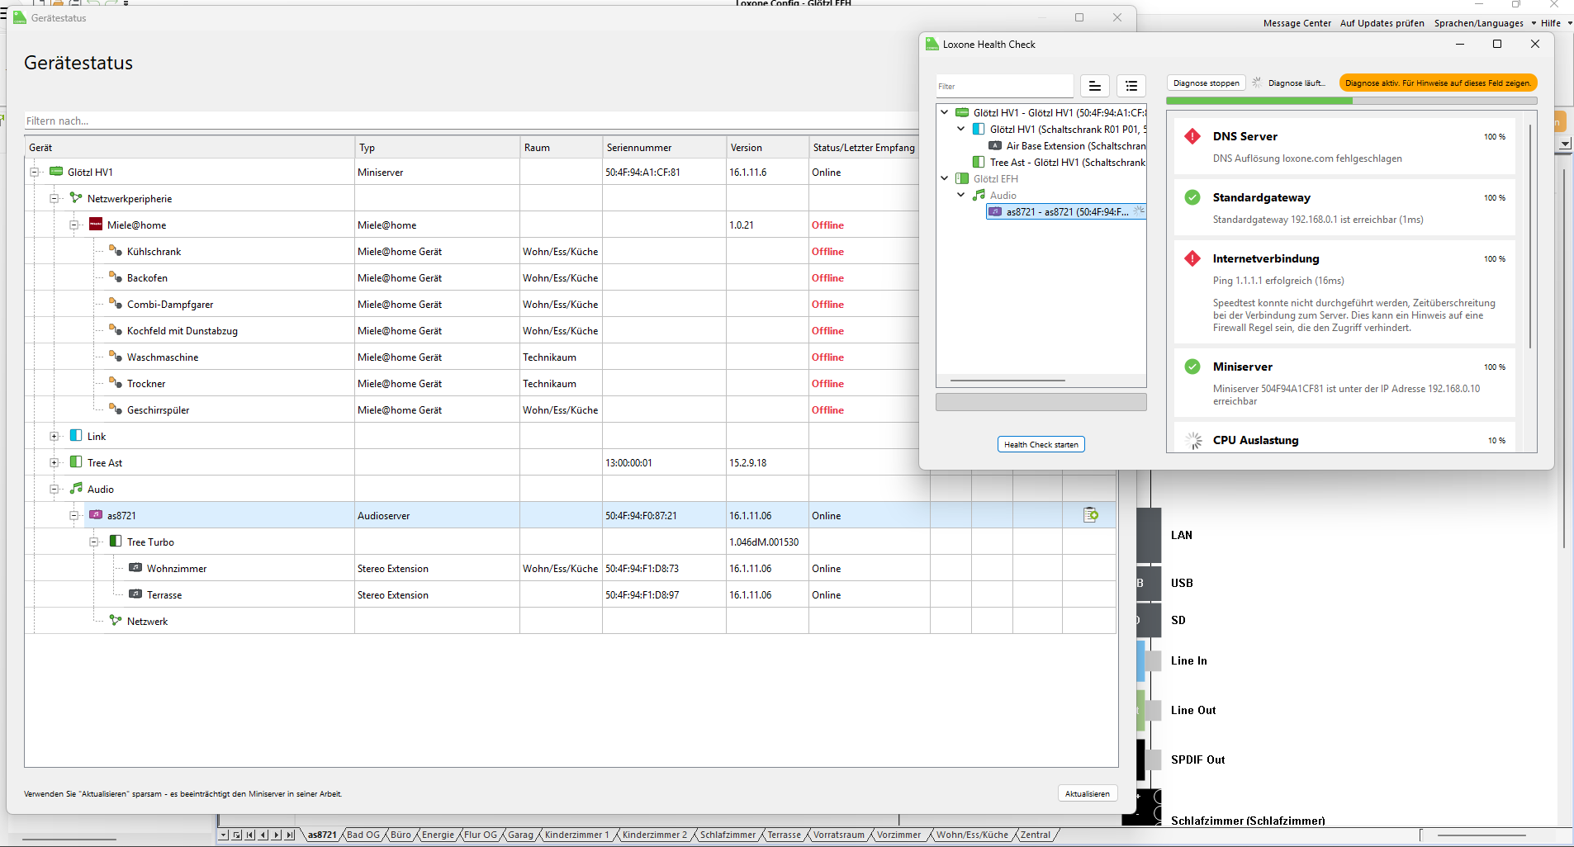The height and width of the screenshot is (847, 1574).
Task: Click the green Standardgateway check icon
Action: tap(1192, 197)
